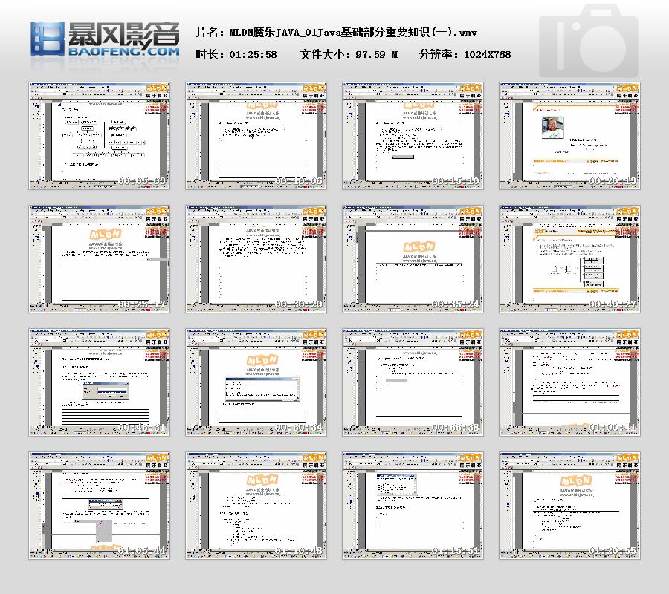The height and width of the screenshot is (594, 669).
Task: Open the thumbnail marked 01:00:41
Action: (569, 382)
